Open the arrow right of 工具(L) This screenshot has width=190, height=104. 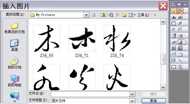tap(155, 15)
